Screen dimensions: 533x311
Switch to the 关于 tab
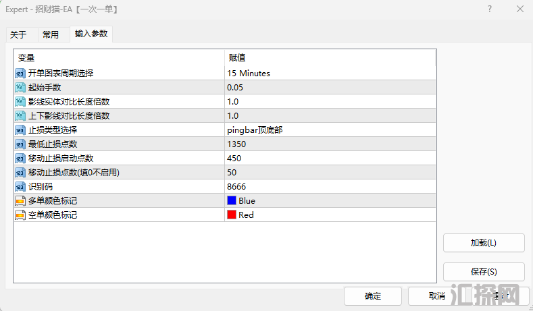(x=18, y=34)
